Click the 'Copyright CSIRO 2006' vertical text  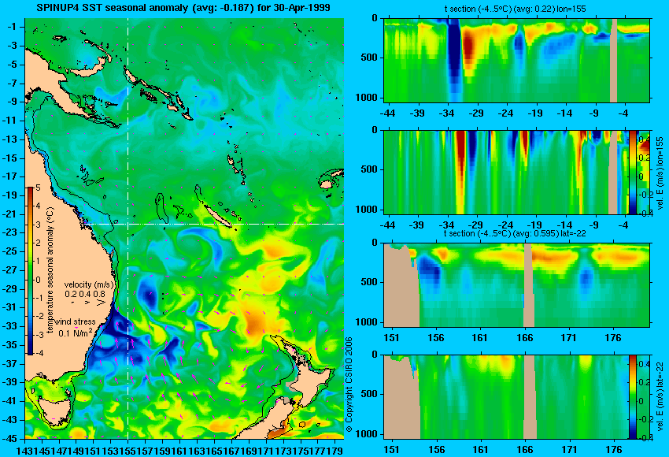point(349,384)
